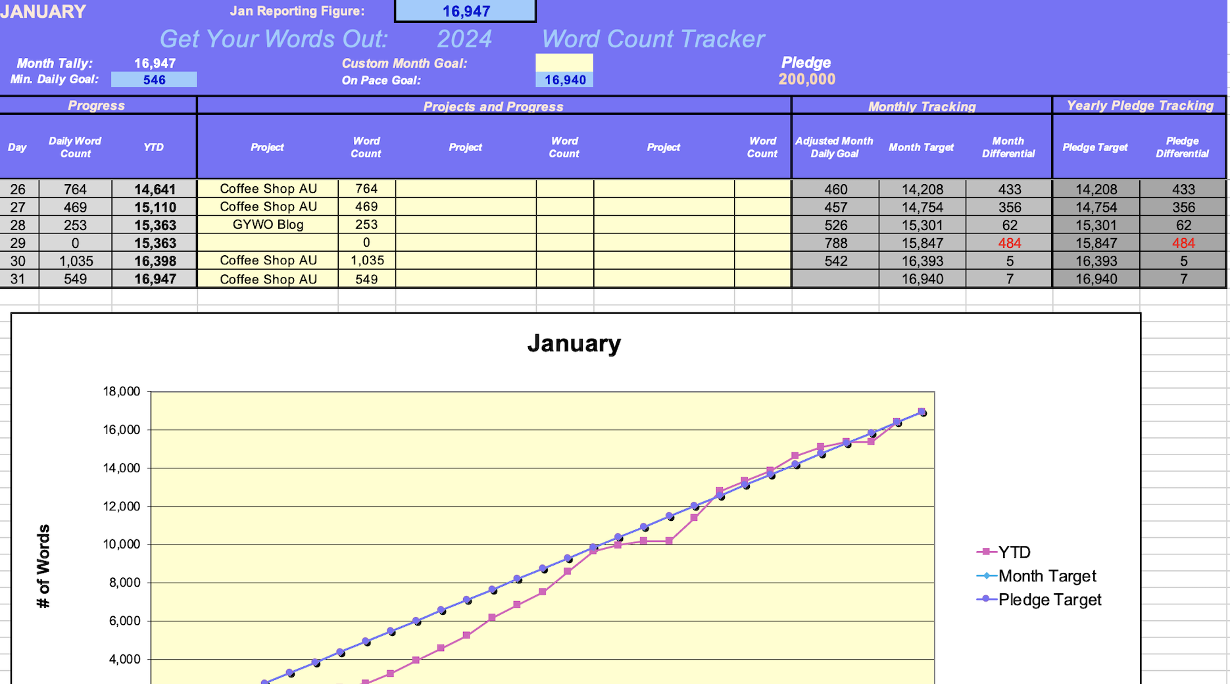Click the empty Custom Month Goal input cell
This screenshot has width=1230, height=684.
(x=564, y=63)
